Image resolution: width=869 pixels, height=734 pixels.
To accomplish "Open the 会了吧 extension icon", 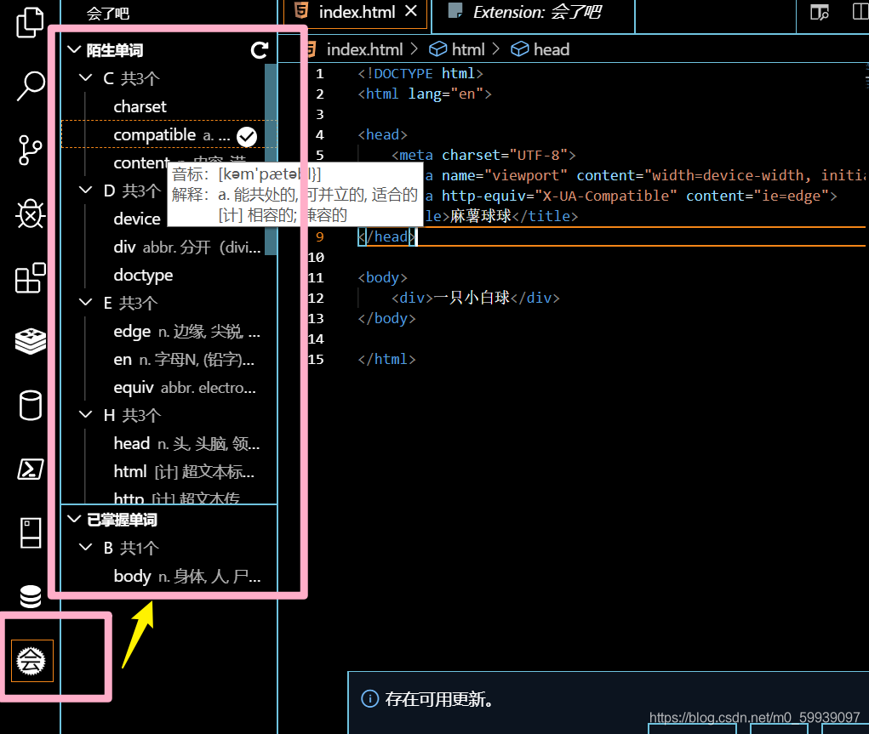I will point(31,660).
